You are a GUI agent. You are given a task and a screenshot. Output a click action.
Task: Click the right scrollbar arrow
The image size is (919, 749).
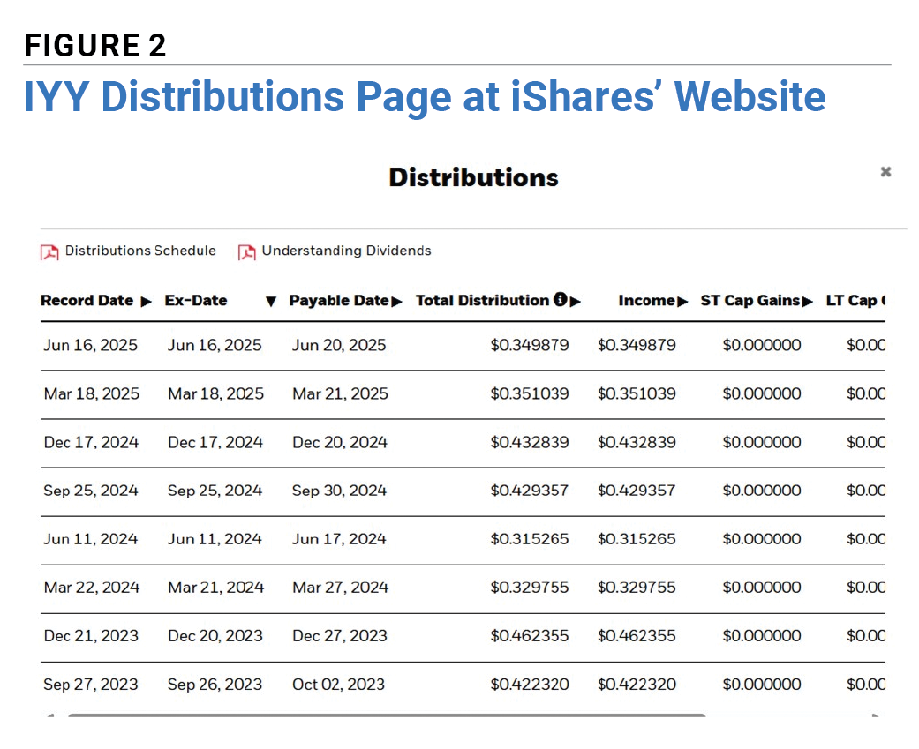(x=876, y=715)
